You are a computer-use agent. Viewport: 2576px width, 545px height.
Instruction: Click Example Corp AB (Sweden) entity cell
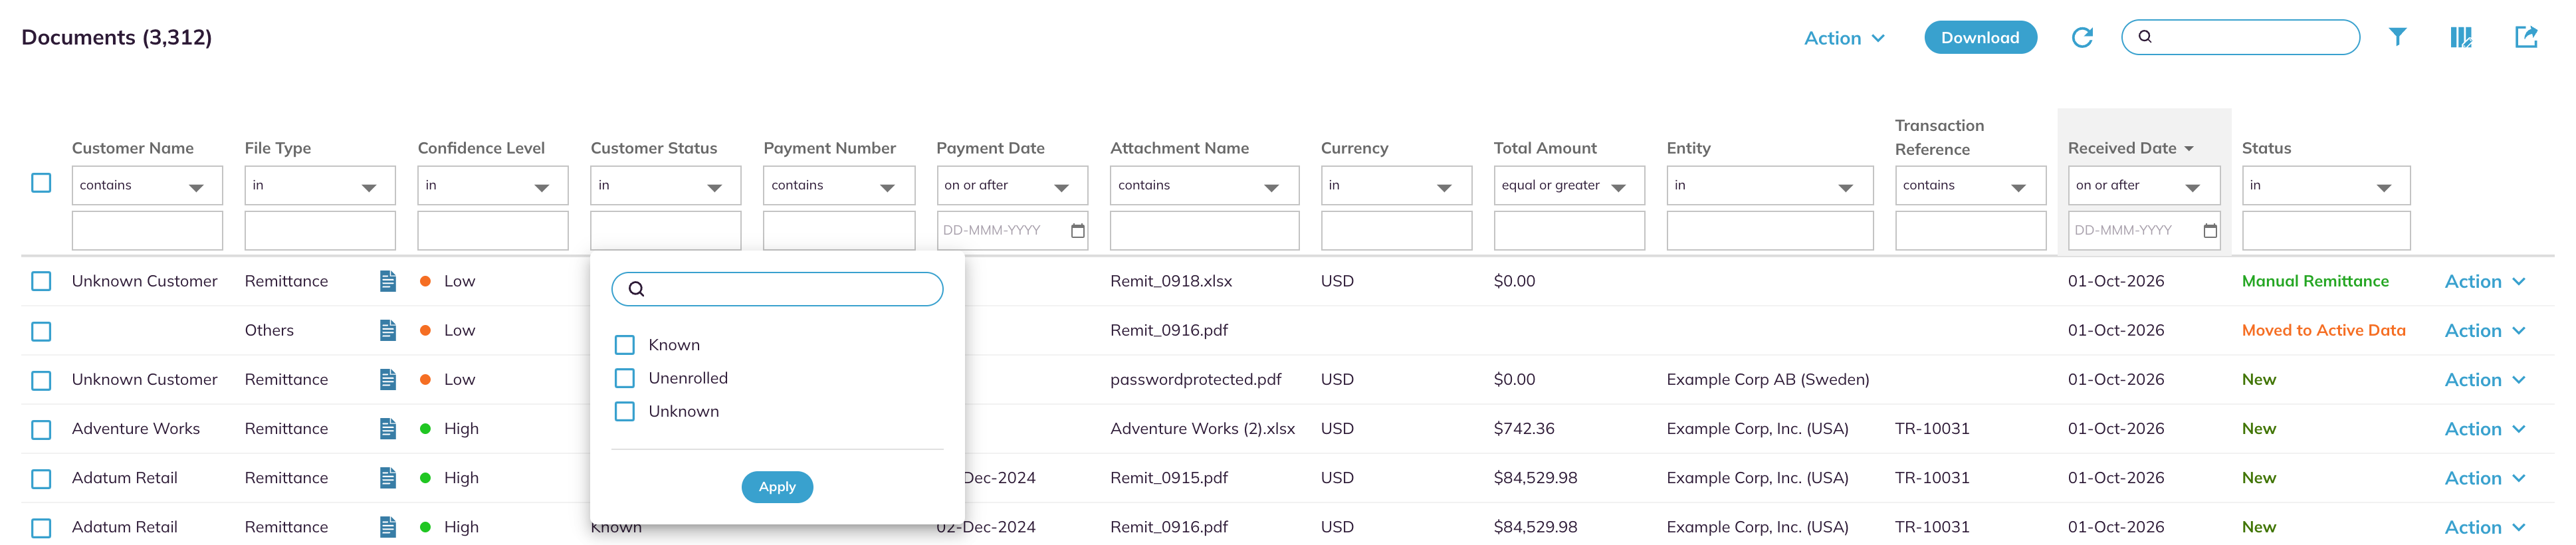tap(1768, 379)
